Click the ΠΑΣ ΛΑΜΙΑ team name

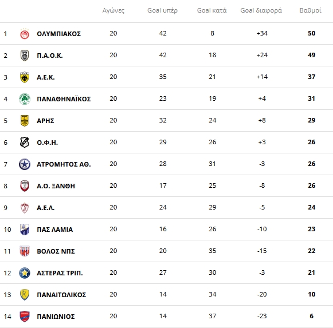[55, 230]
